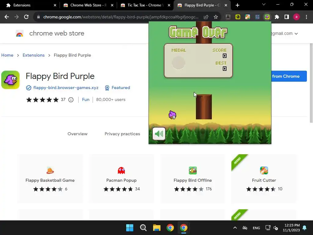
Task: Click the Flappy Bird Purple toolbar icon
Action: point(267,17)
